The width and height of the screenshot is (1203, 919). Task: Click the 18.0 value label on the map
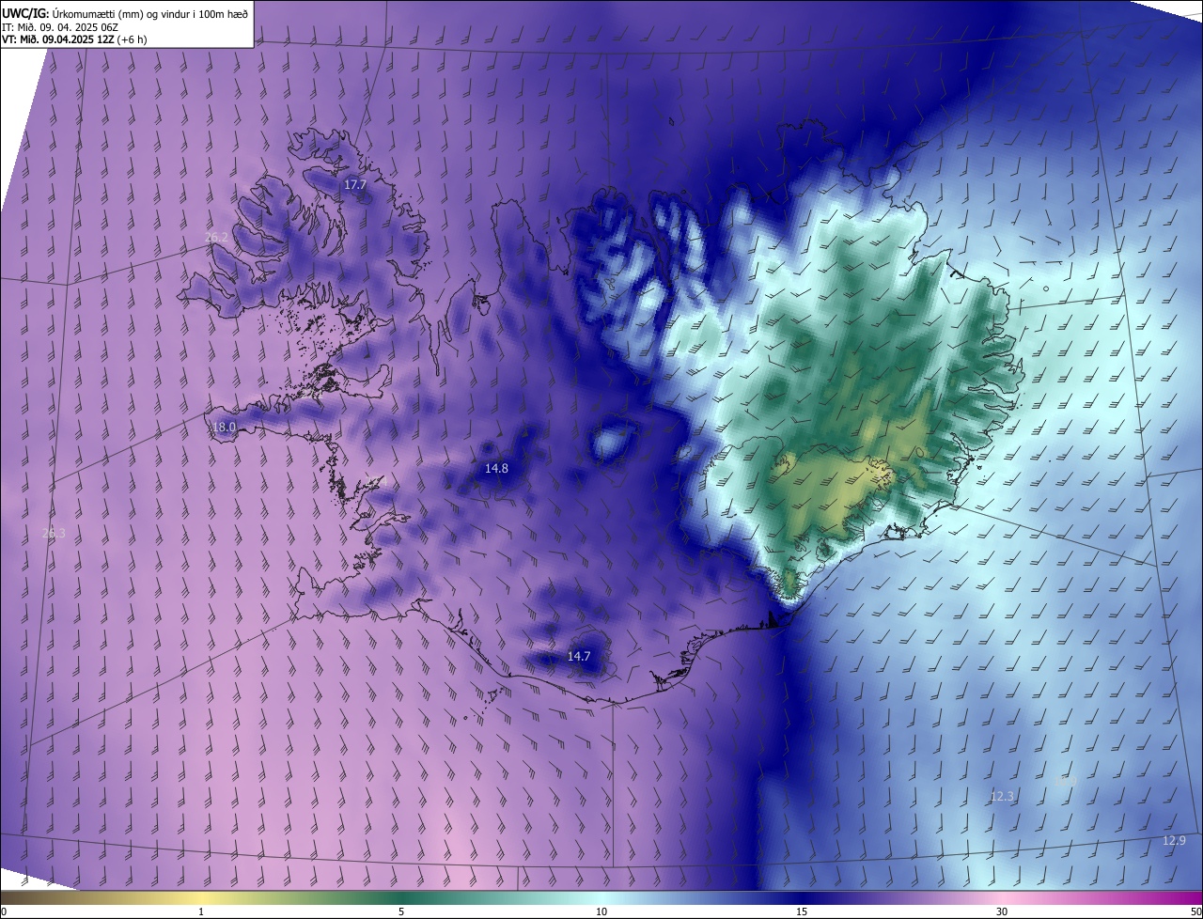[x=224, y=427]
